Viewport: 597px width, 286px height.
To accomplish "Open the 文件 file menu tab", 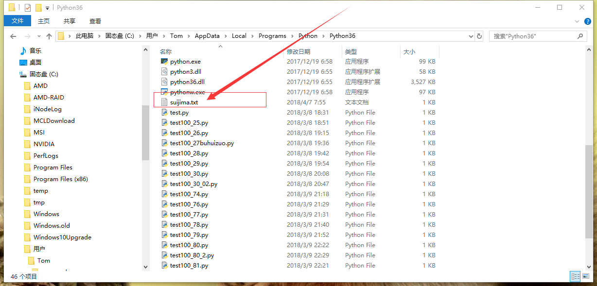I will tap(18, 21).
